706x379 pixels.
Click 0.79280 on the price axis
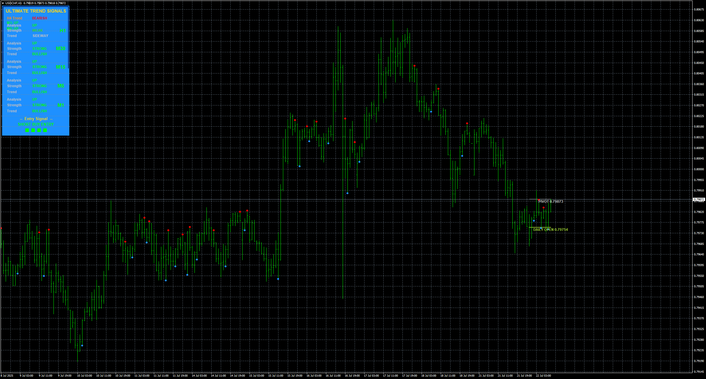(699, 340)
